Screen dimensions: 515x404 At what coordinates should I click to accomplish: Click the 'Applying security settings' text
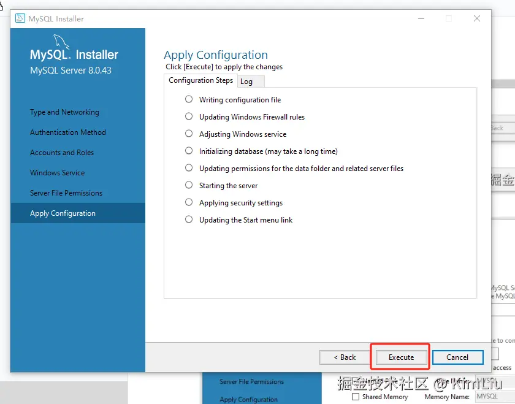(x=241, y=203)
